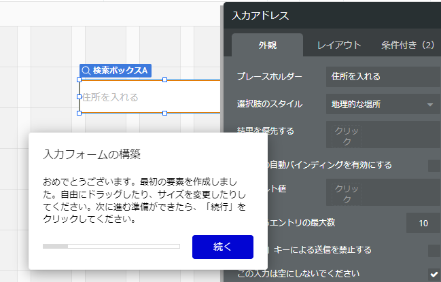Screen dimensions: 441x282
Task: Open the 条件付き (2) tab
Action: click(408, 45)
